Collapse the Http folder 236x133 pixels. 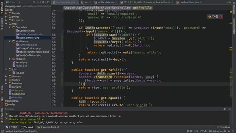pyautogui.click(x=6, y=24)
